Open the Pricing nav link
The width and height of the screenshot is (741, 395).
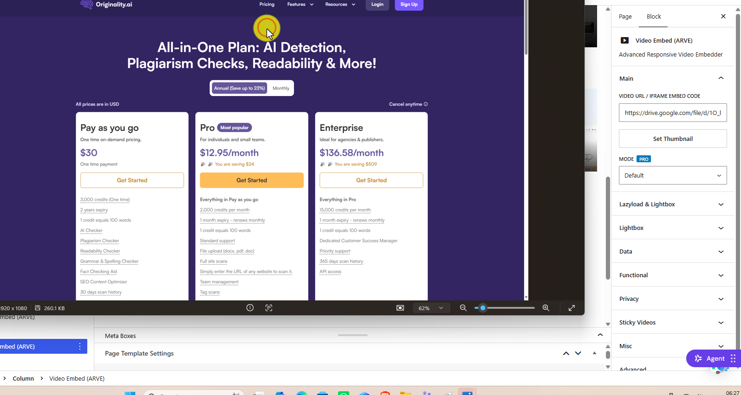(x=267, y=4)
